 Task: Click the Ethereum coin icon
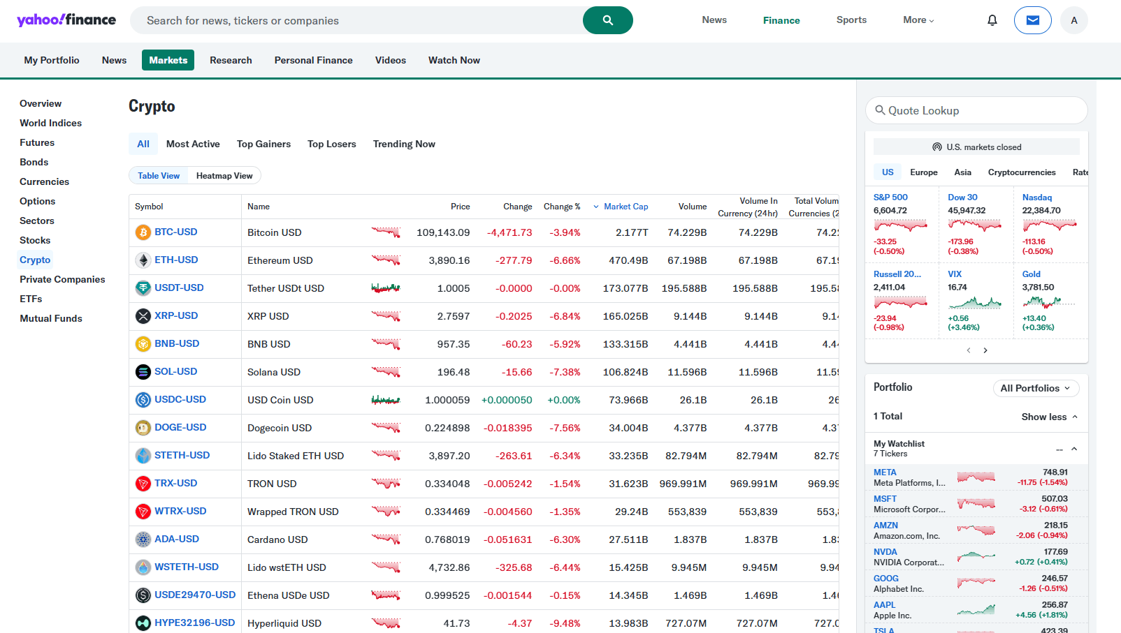[143, 260]
